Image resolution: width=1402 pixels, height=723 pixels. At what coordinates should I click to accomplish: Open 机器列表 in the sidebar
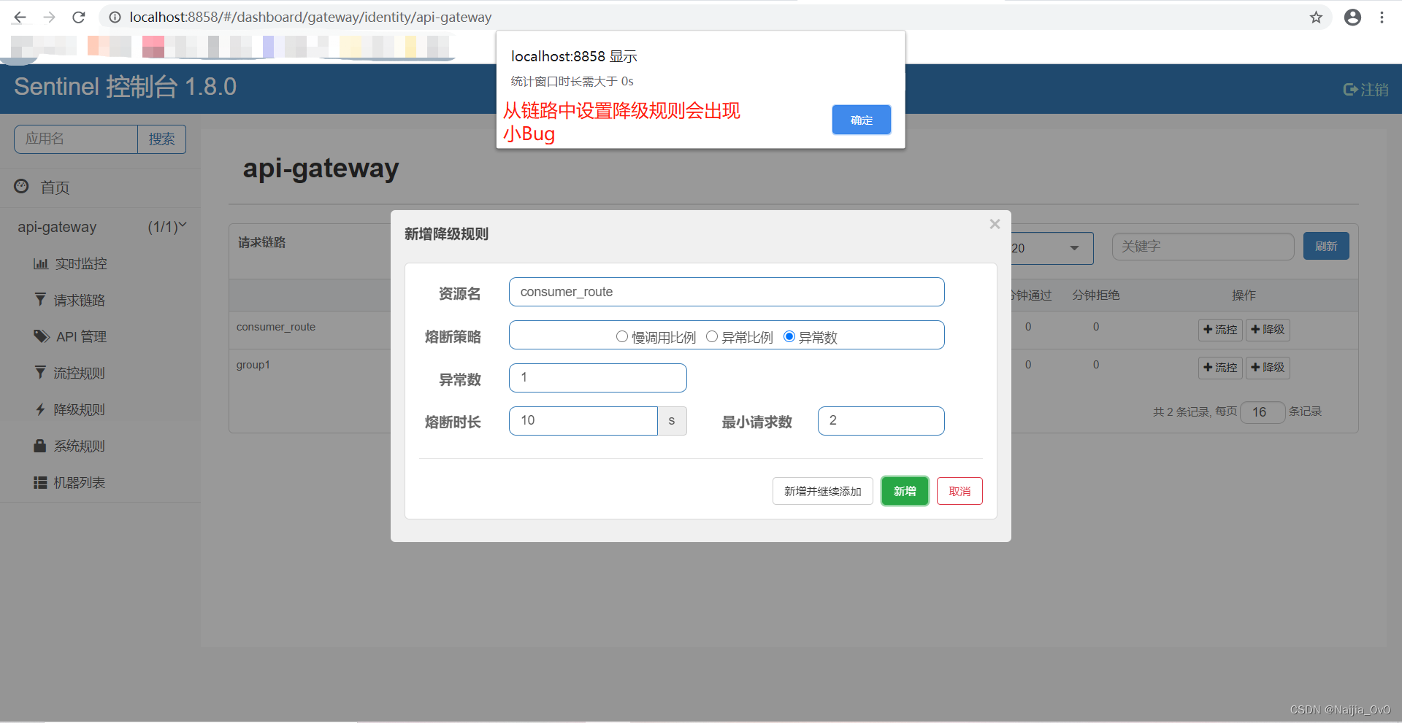click(80, 482)
